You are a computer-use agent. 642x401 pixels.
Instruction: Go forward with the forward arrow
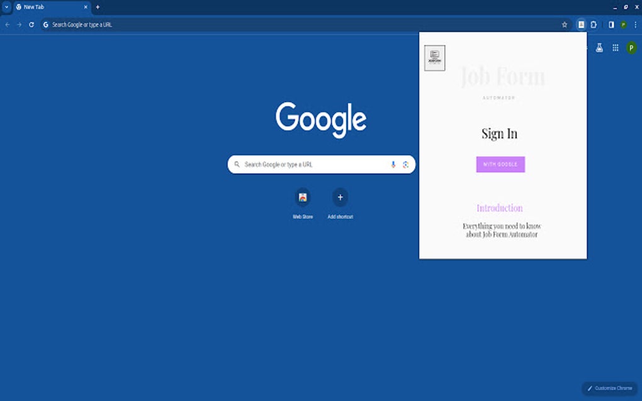[x=20, y=25]
